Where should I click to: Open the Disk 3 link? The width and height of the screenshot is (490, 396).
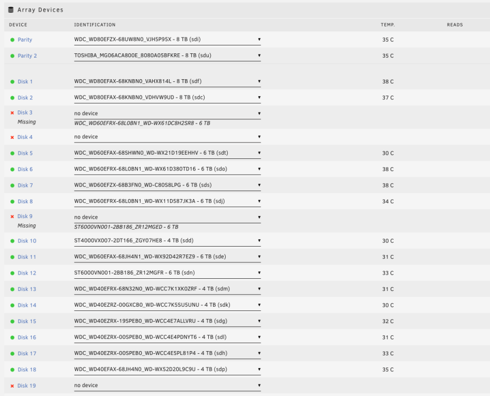[x=25, y=112]
